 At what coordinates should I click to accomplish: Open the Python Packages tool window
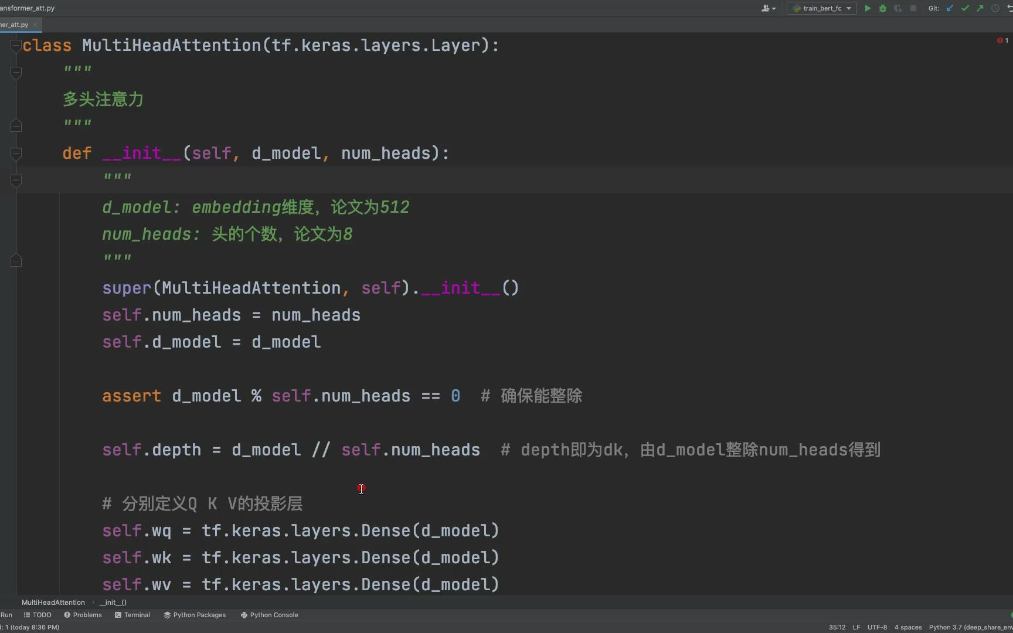pos(195,615)
